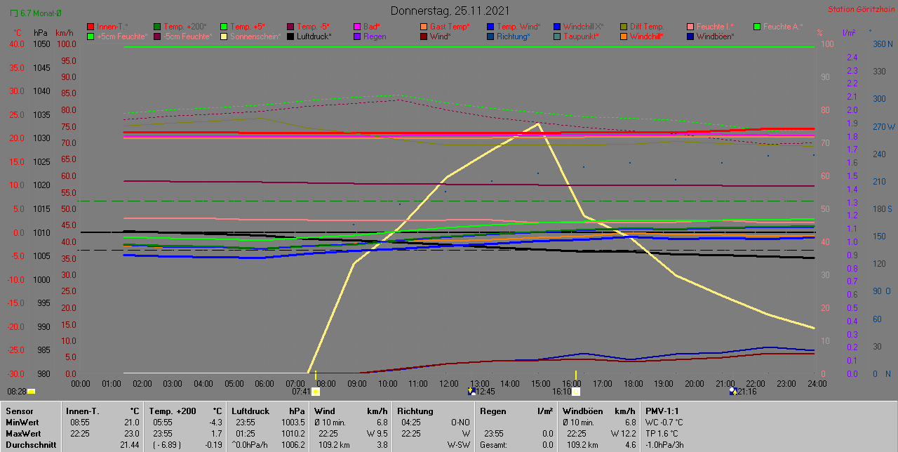This screenshot has width=898, height=452.
Task: Click the date title Donnerstag, 25.11.2021
Action: pos(450,11)
